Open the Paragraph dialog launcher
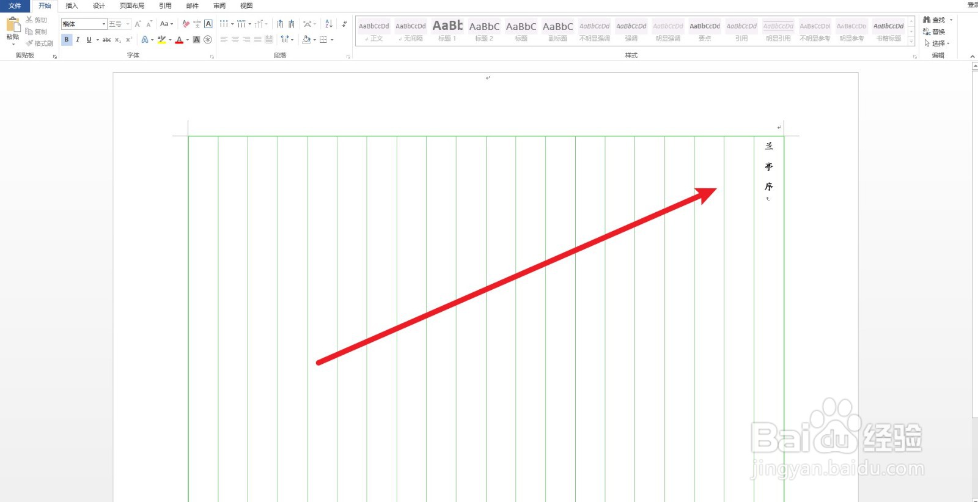 348,56
